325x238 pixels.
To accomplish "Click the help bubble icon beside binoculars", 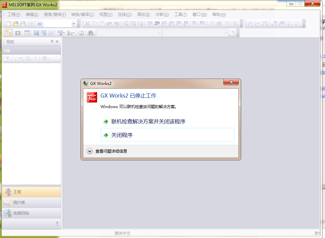I will point(81,33).
